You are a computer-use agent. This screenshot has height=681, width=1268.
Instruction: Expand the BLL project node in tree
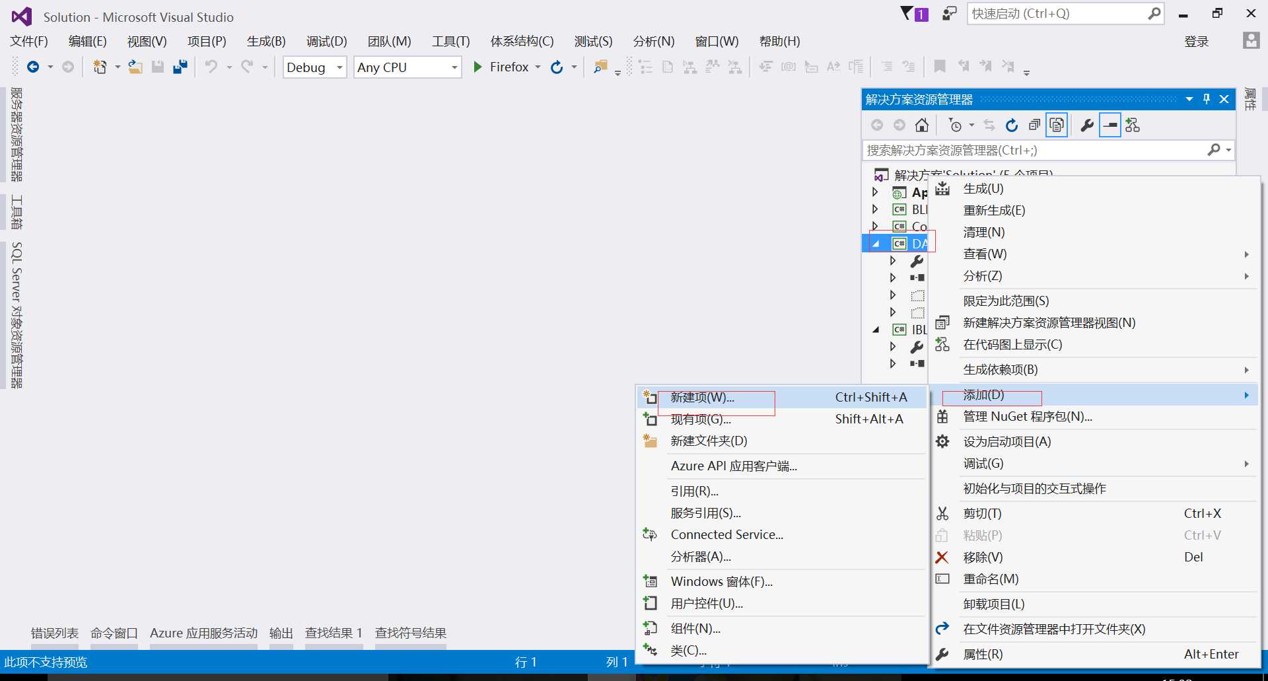[875, 209]
